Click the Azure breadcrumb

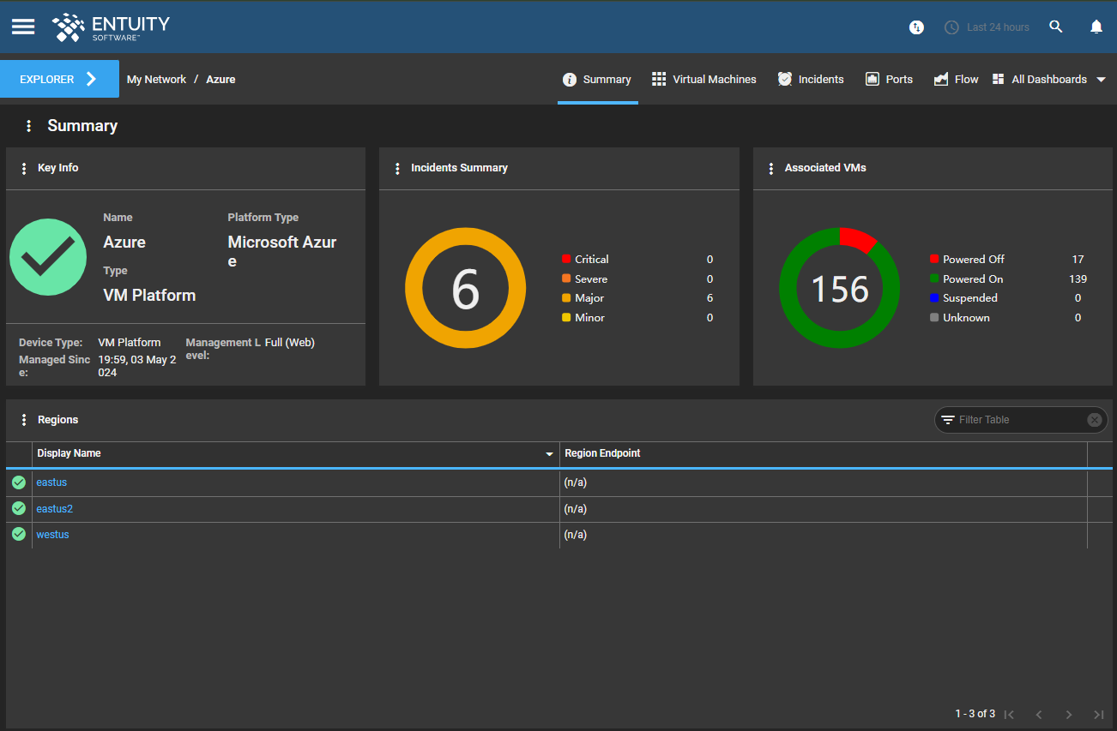[x=220, y=79]
